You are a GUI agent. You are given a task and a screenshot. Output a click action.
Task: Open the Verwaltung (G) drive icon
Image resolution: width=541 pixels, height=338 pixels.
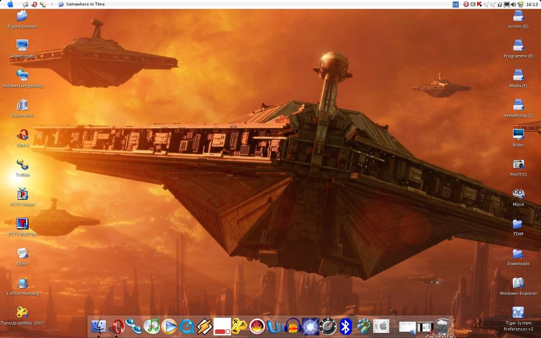[x=518, y=108]
